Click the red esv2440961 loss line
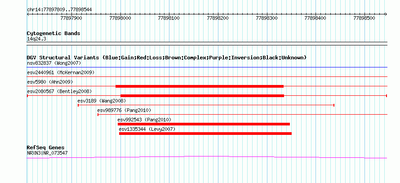This screenshot has width=400, height=183. coord(207,76)
